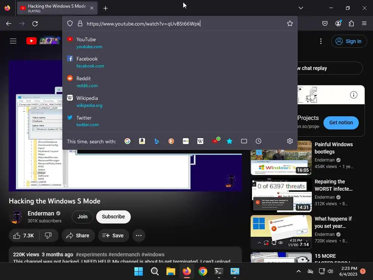Open tracking protection shield icon

coord(70,23)
